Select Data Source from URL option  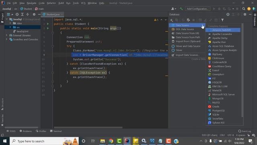point(187,33)
